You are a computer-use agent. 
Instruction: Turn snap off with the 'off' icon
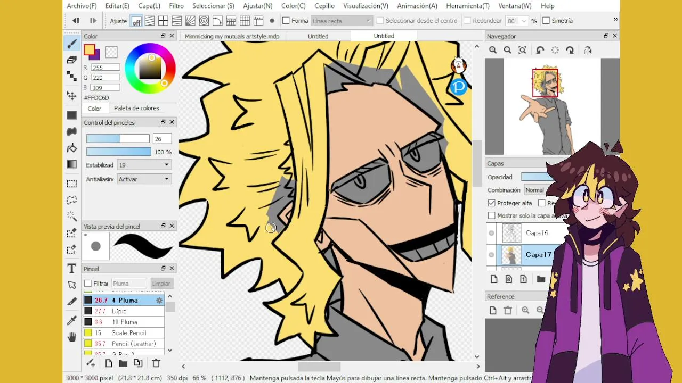[136, 21]
